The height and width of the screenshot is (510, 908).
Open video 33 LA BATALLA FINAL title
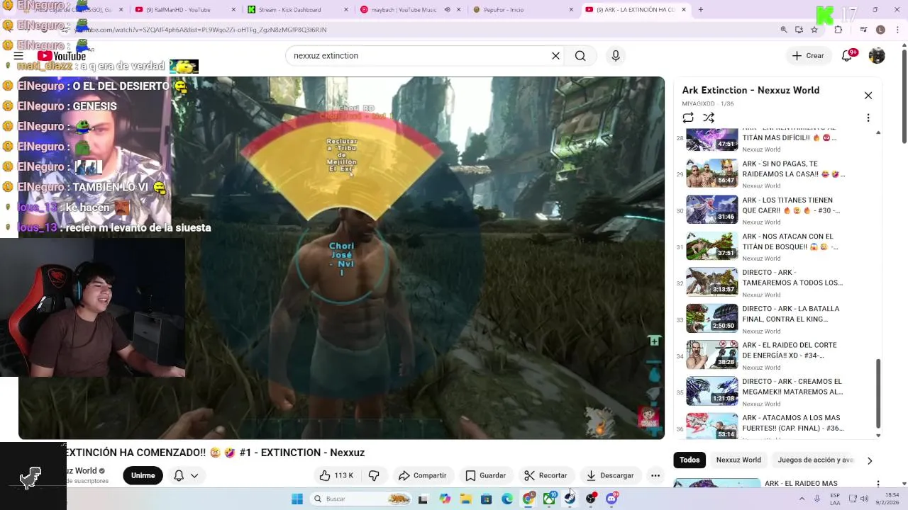coord(791,314)
